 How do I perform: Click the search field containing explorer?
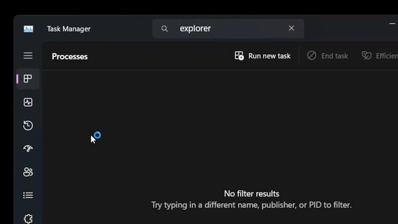(228, 29)
